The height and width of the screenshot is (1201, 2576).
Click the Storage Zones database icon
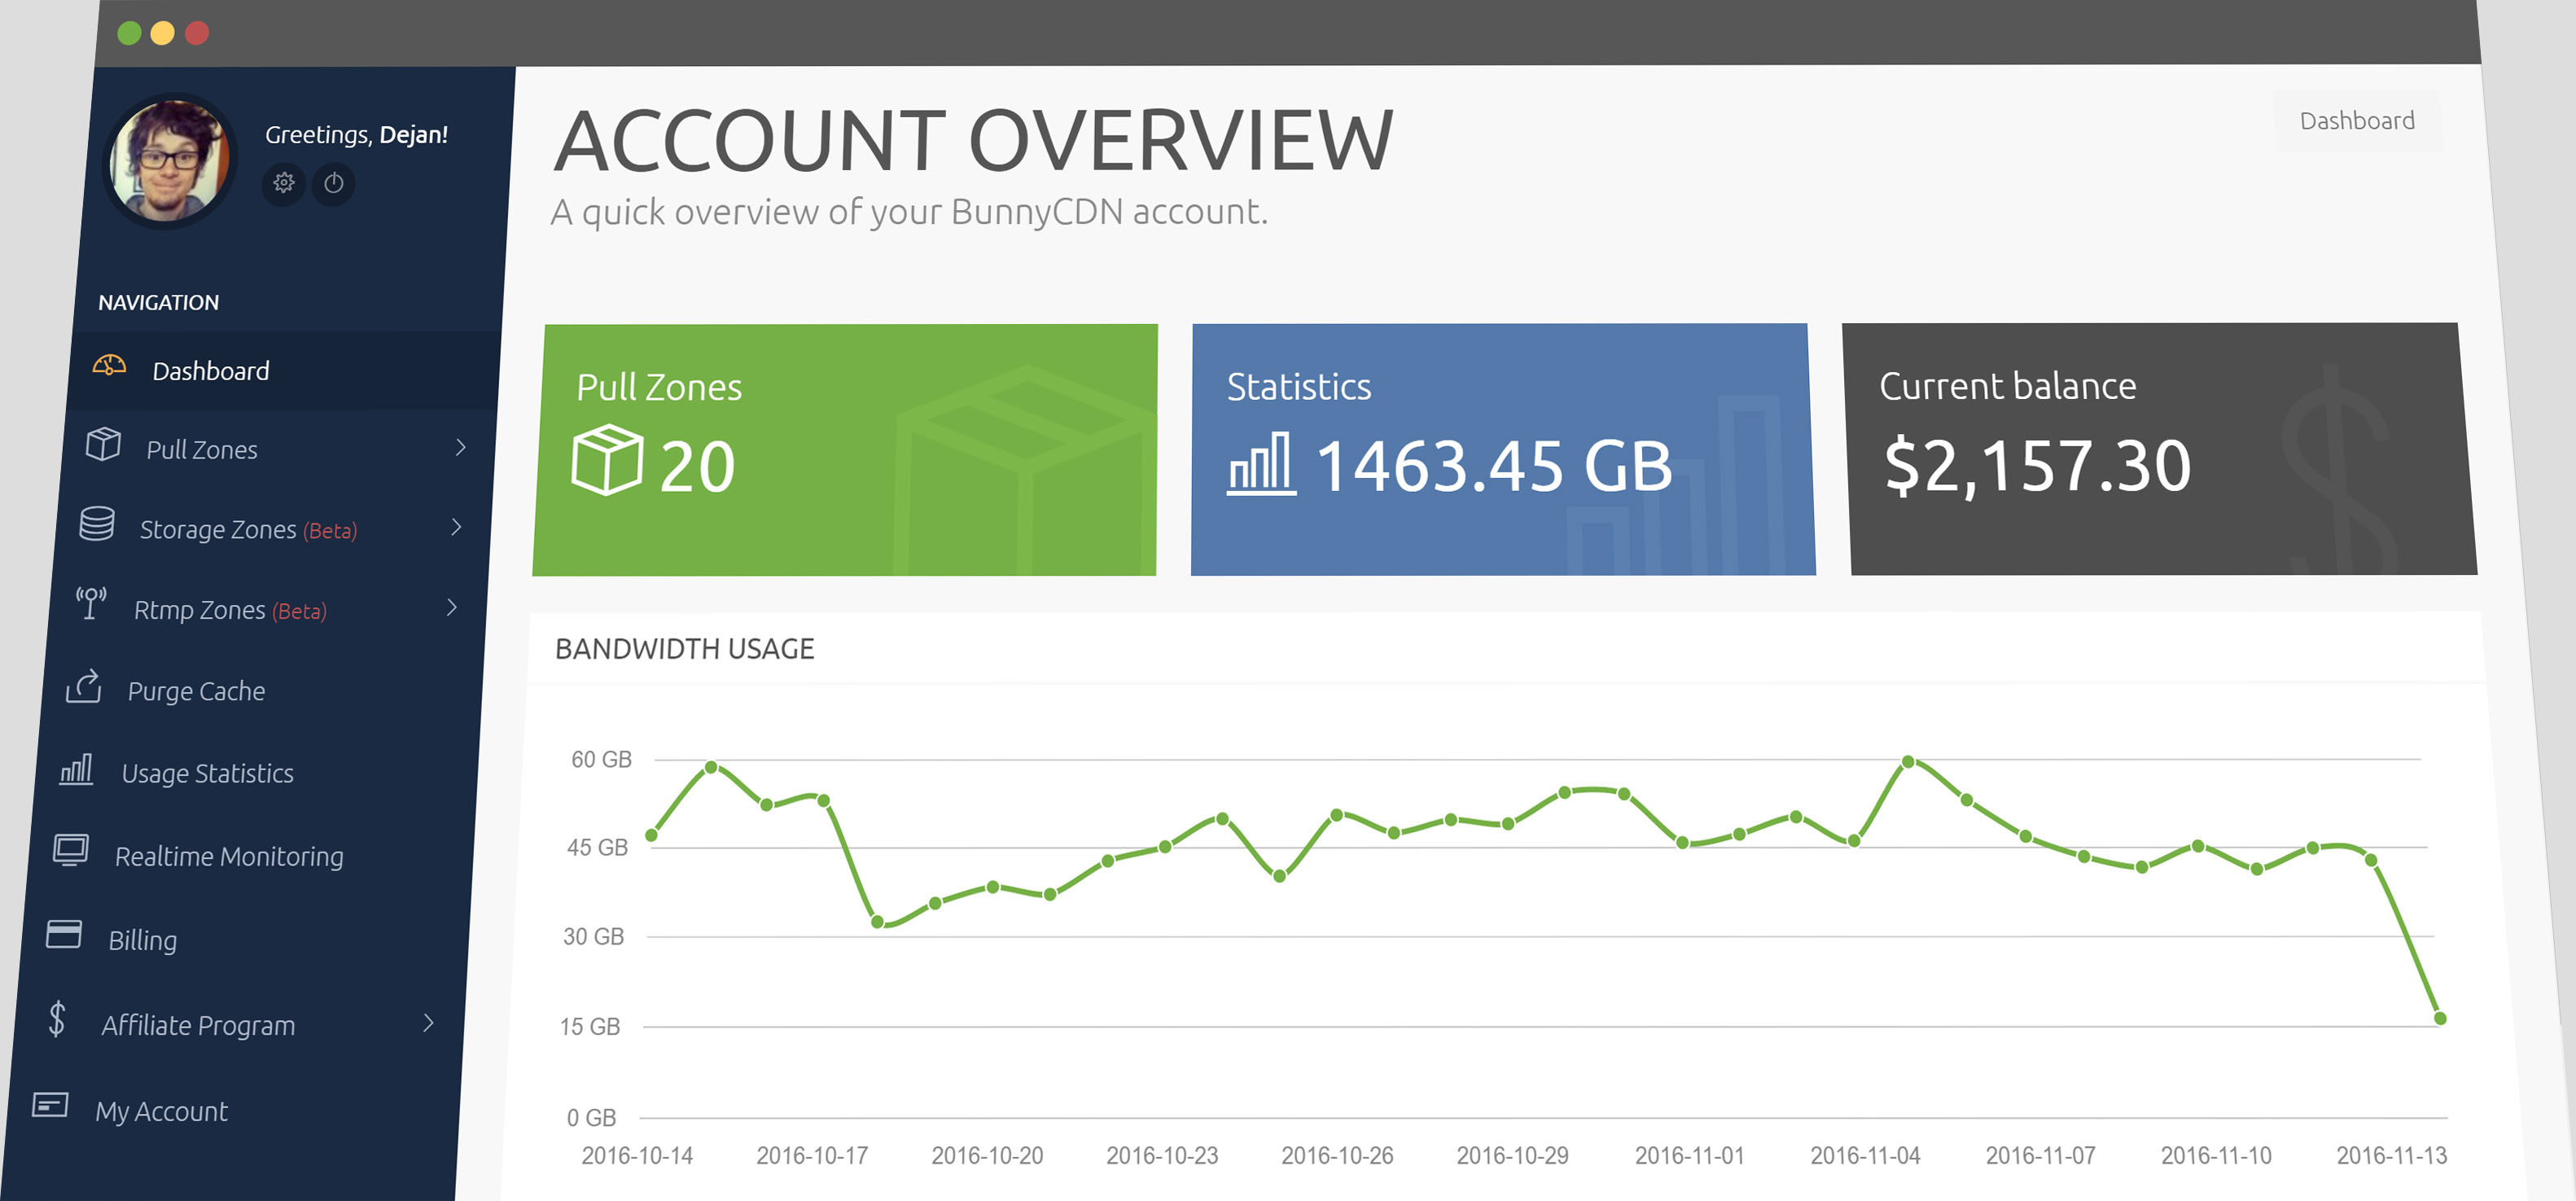coord(97,523)
